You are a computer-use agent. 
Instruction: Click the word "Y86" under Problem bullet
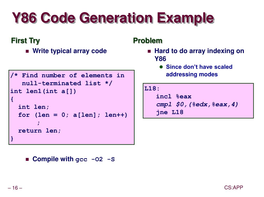tap(160, 59)
